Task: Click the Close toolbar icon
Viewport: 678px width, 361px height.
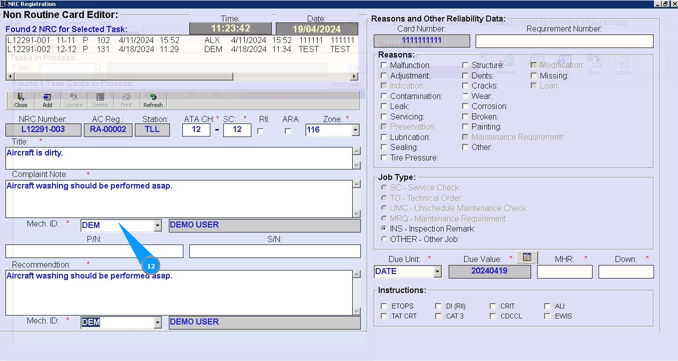Action: click(x=20, y=100)
